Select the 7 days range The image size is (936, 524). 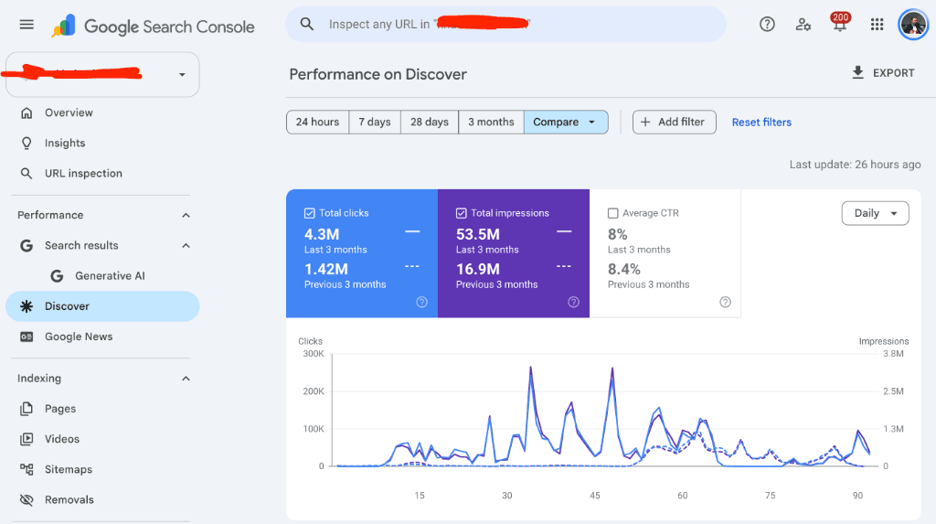[x=375, y=122]
